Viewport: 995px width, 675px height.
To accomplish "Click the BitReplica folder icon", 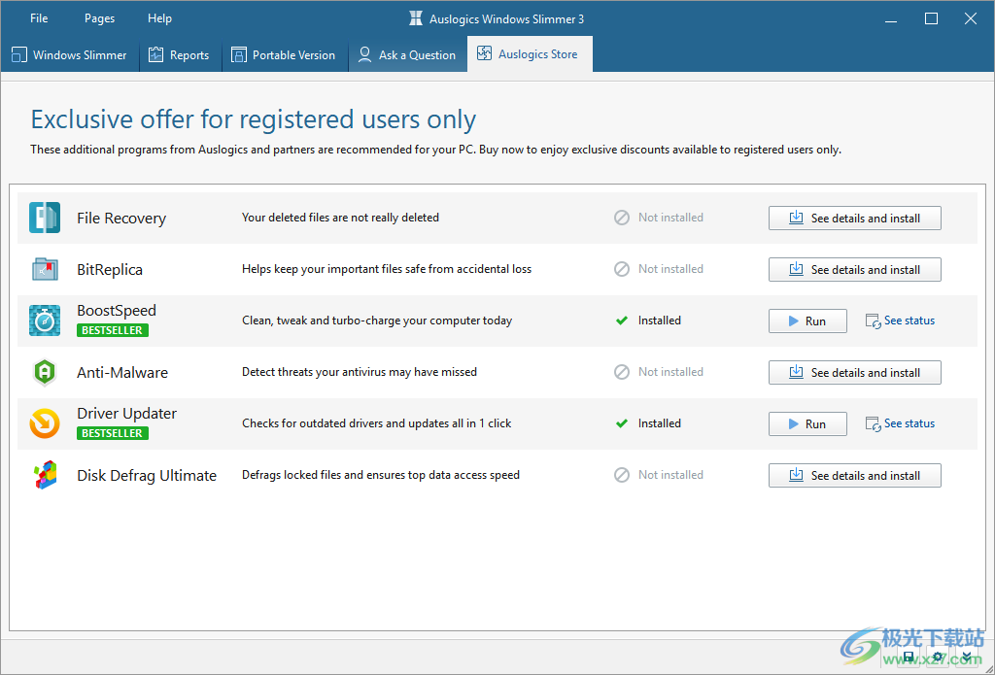I will pyautogui.click(x=45, y=269).
